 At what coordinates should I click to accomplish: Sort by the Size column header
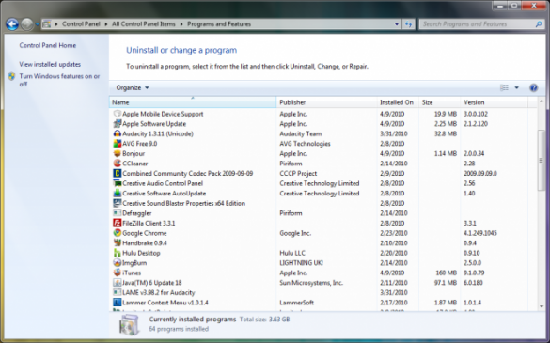439,102
